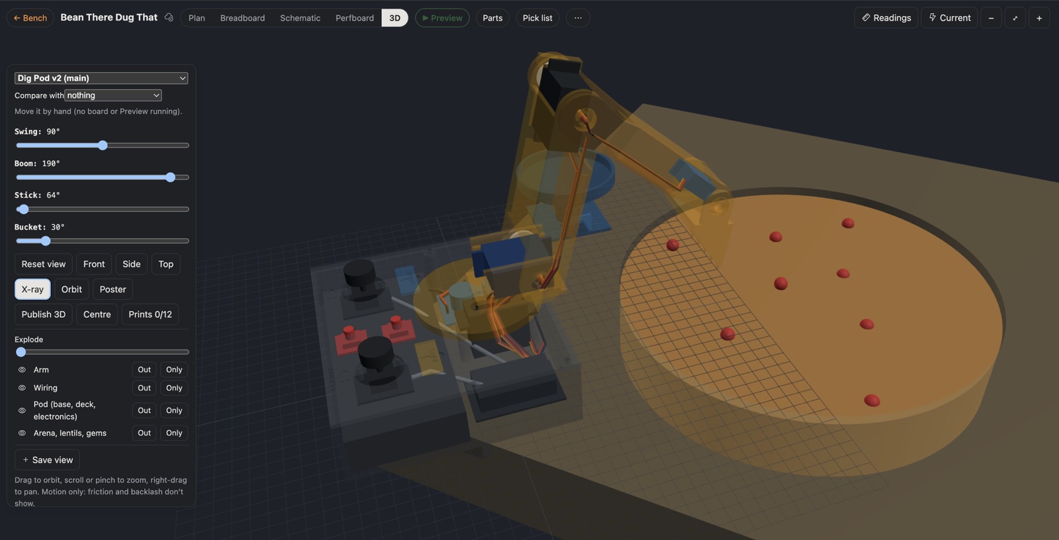Disable the X-ray view mode
The width and height of the screenshot is (1059, 540).
[32, 289]
